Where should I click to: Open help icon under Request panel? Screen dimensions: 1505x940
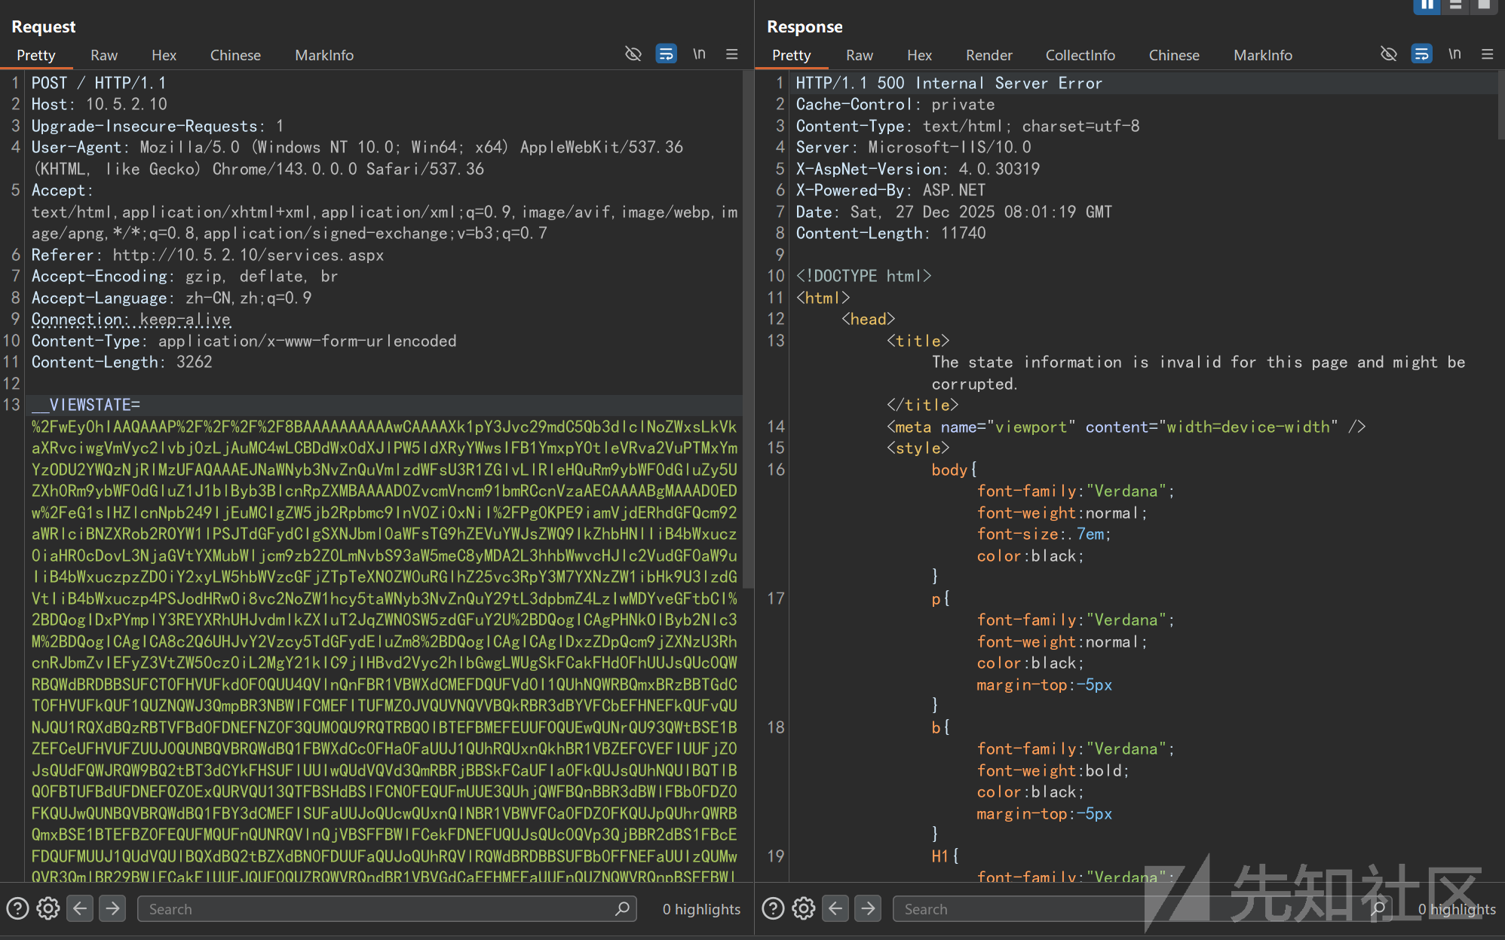click(17, 908)
